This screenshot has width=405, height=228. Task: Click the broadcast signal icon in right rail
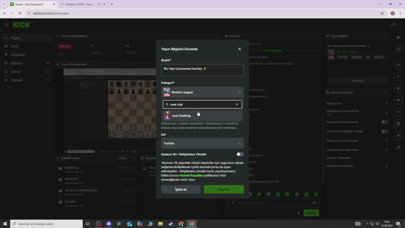point(398,112)
